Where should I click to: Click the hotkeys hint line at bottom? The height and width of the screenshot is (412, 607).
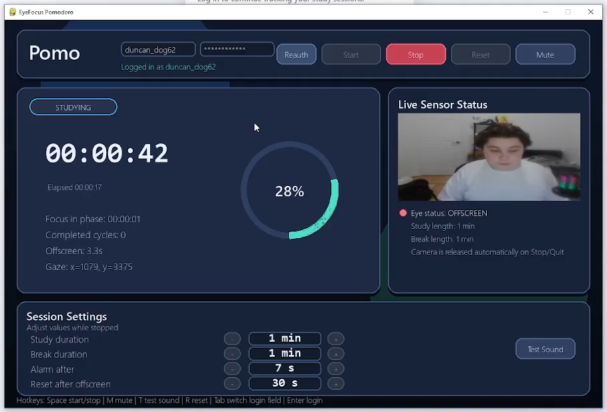169,401
